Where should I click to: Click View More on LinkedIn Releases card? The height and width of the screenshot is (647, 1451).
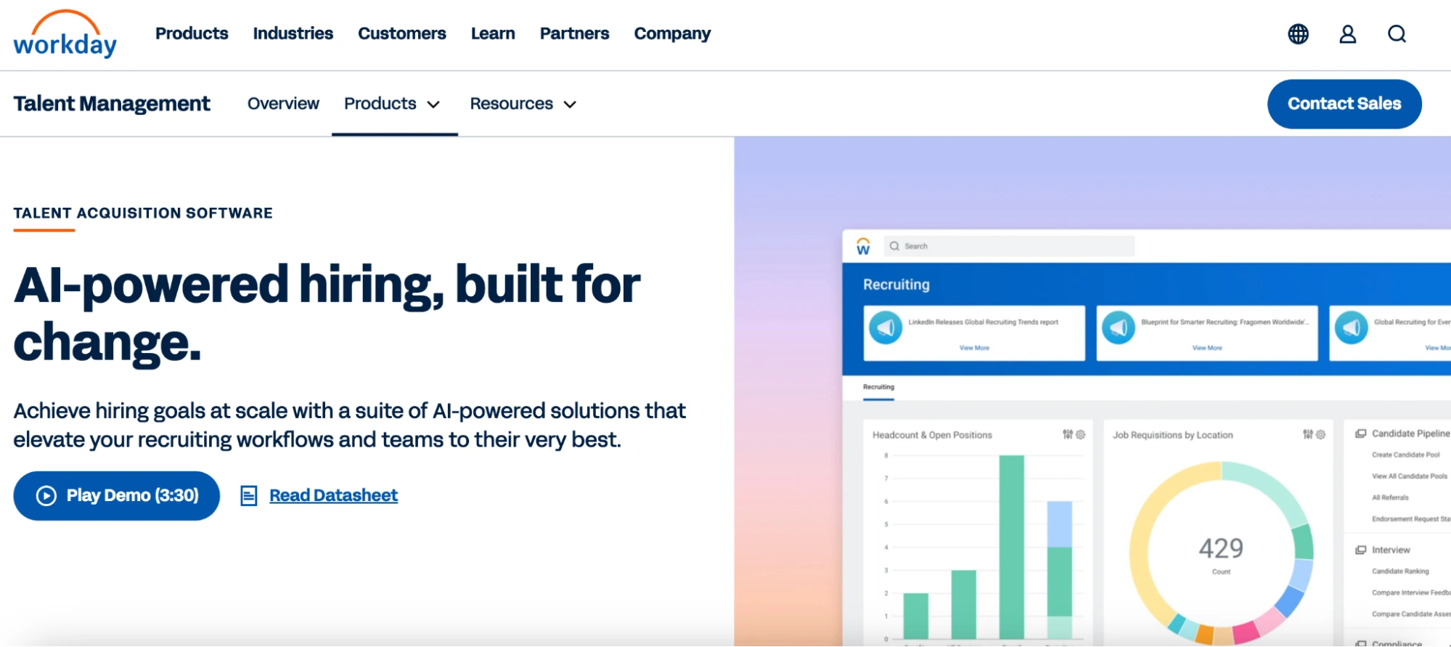point(974,348)
